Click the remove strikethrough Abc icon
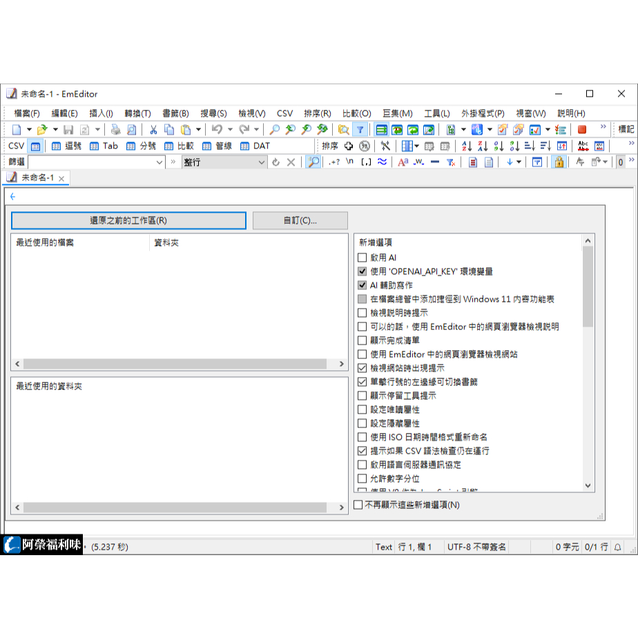 coord(583,146)
